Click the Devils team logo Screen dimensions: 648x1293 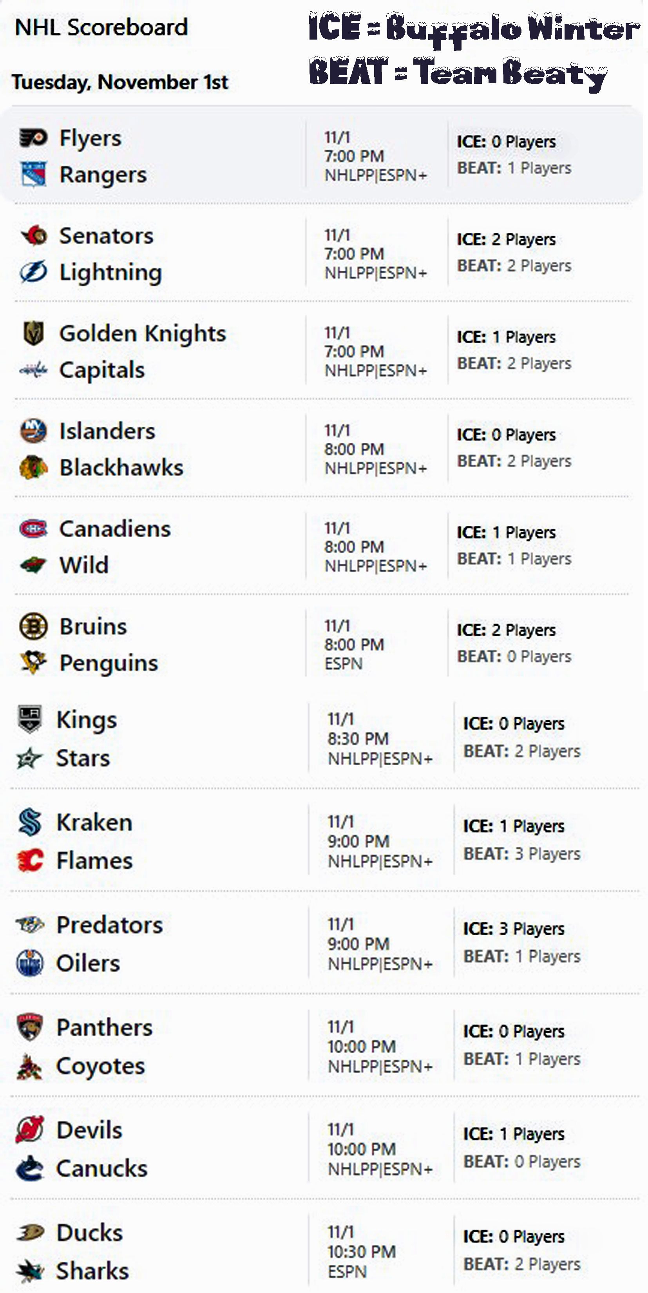click(30, 1130)
